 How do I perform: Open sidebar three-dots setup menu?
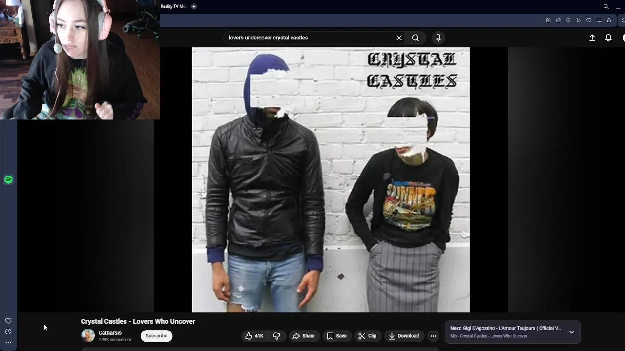tap(8, 343)
